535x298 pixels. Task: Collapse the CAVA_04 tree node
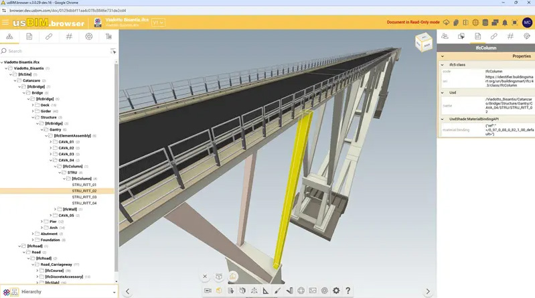(x=51, y=161)
